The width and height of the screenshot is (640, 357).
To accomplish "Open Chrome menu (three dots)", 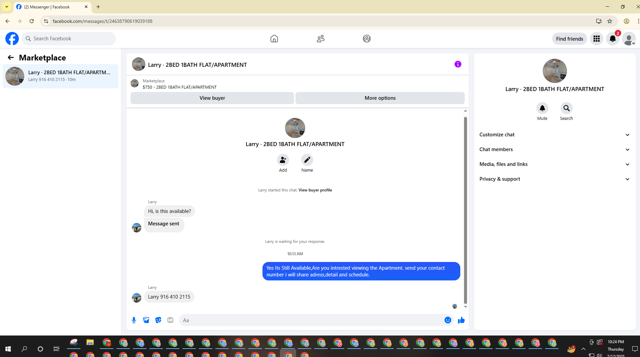I will click(x=638, y=21).
